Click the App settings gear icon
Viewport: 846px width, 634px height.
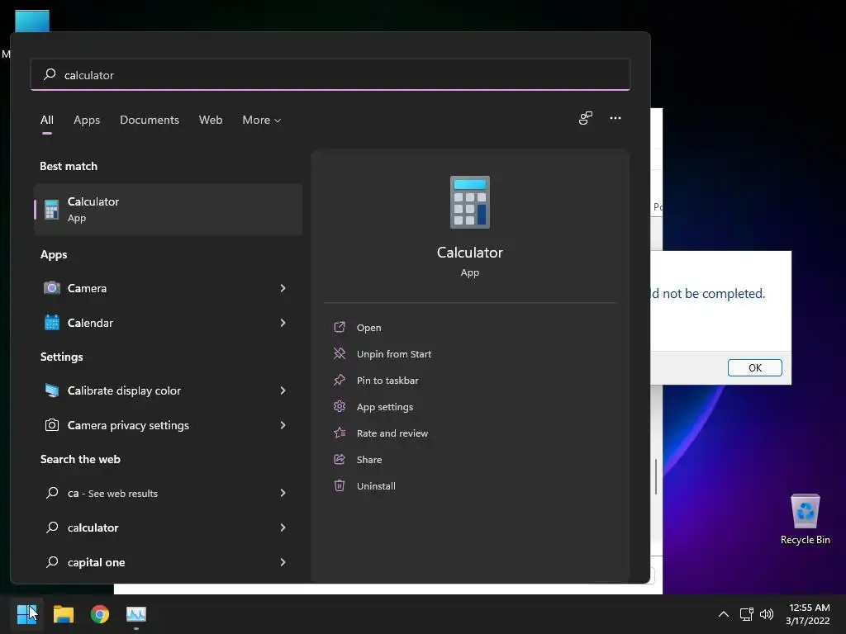pos(340,406)
